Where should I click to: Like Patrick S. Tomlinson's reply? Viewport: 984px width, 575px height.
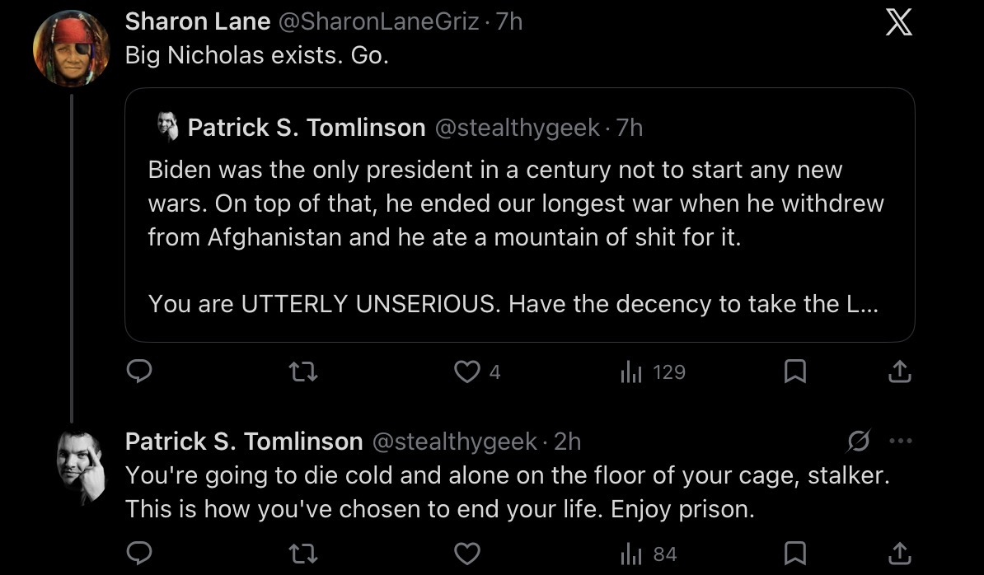point(467,554)
